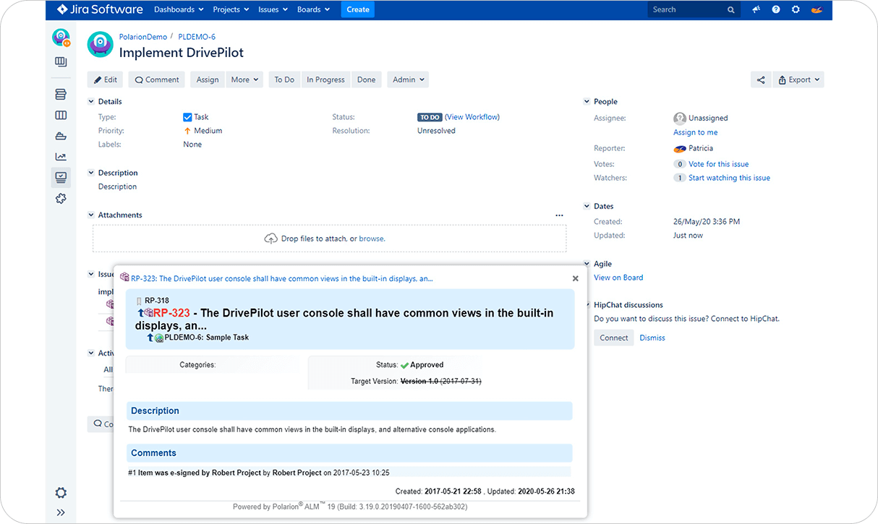Image resolution: width=878 pixels, height=524 pixels.
Task: Open the Backlog sidebar icon
Action: click(61, 94)
